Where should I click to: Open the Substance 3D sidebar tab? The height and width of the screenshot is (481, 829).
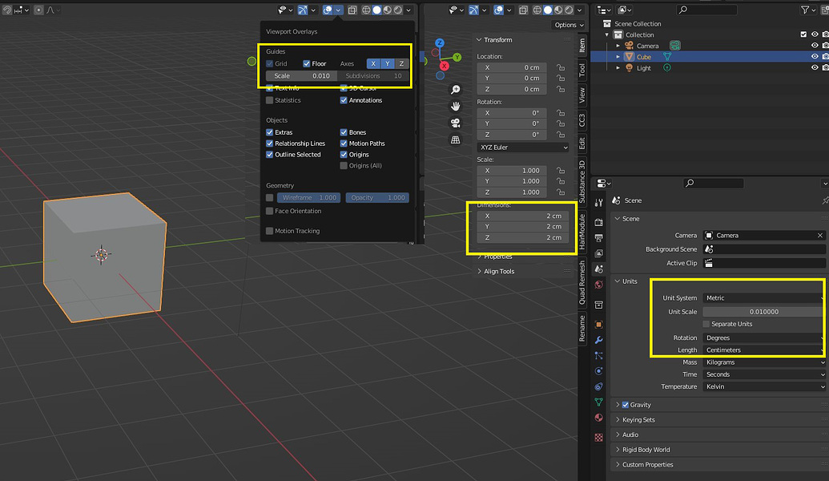[x=582, y=181]
